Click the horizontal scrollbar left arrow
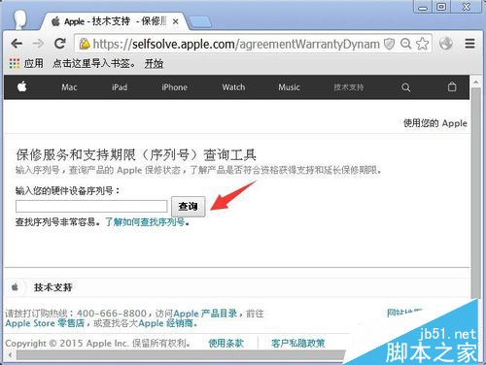Image resolution: width=486 pixels, height=365 pixels. tap(10, 355)
